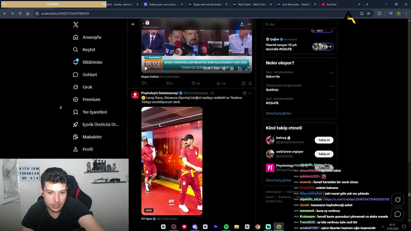Open HT Spor source link
411x231 pixels.
click(147, 219)
